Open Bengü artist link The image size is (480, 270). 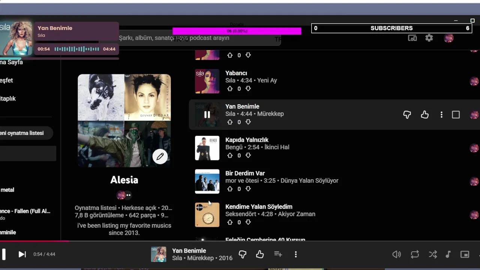(234, 147)
